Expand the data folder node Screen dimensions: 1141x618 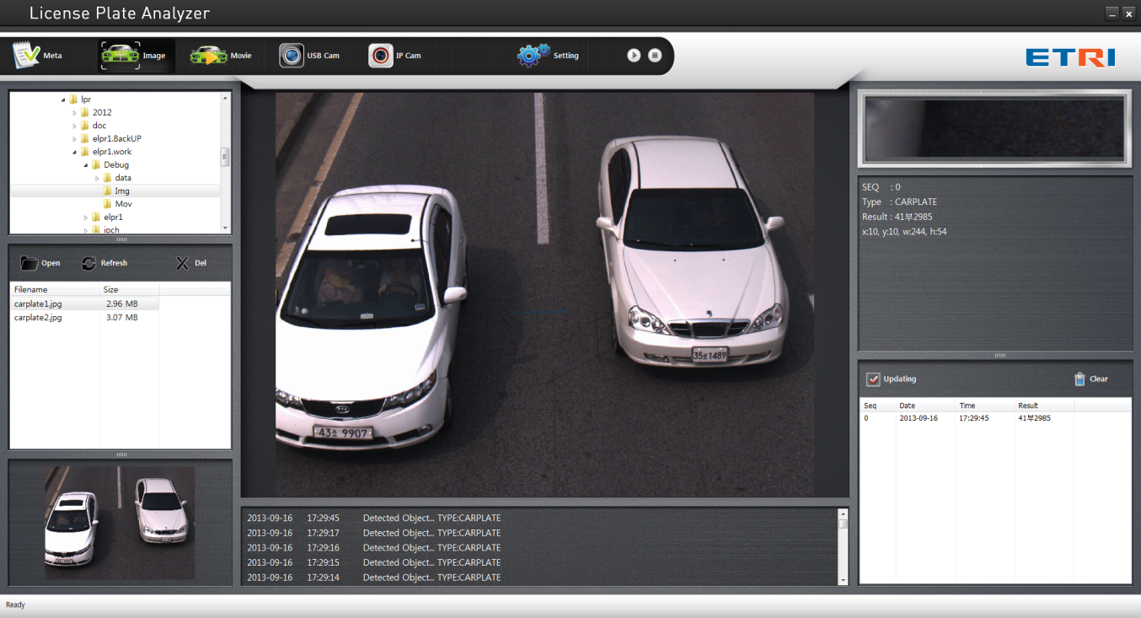[97, 179]
